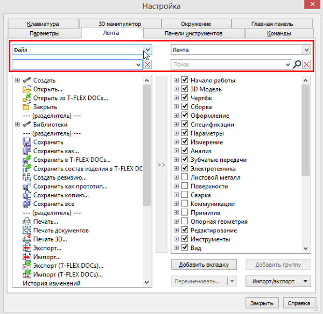Click the Экспорт (T-FLEX DOCs) icon
Screen dimensions: 323x314
pyautogui.click(x=27, y=266)
